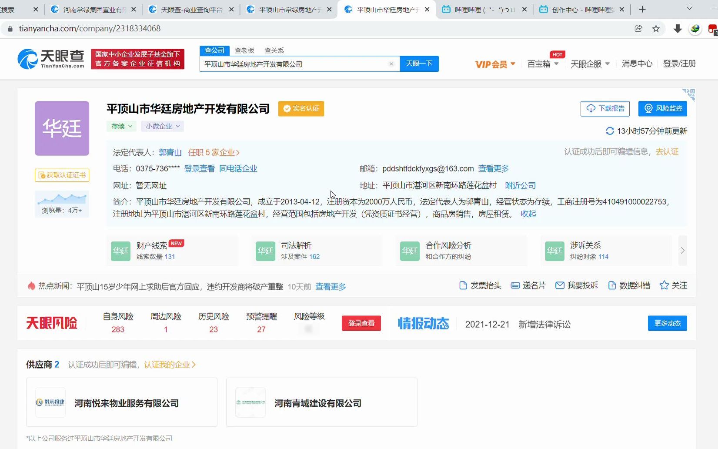
Task: Switch to 天眼查-商业查询平台 browser tab
Action: click(x=191, y=9)
